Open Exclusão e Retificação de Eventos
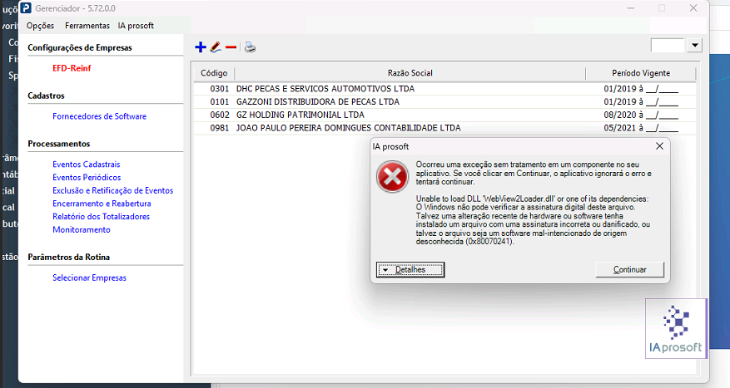Viewport: 730px width, 388px height. [112, 190]
